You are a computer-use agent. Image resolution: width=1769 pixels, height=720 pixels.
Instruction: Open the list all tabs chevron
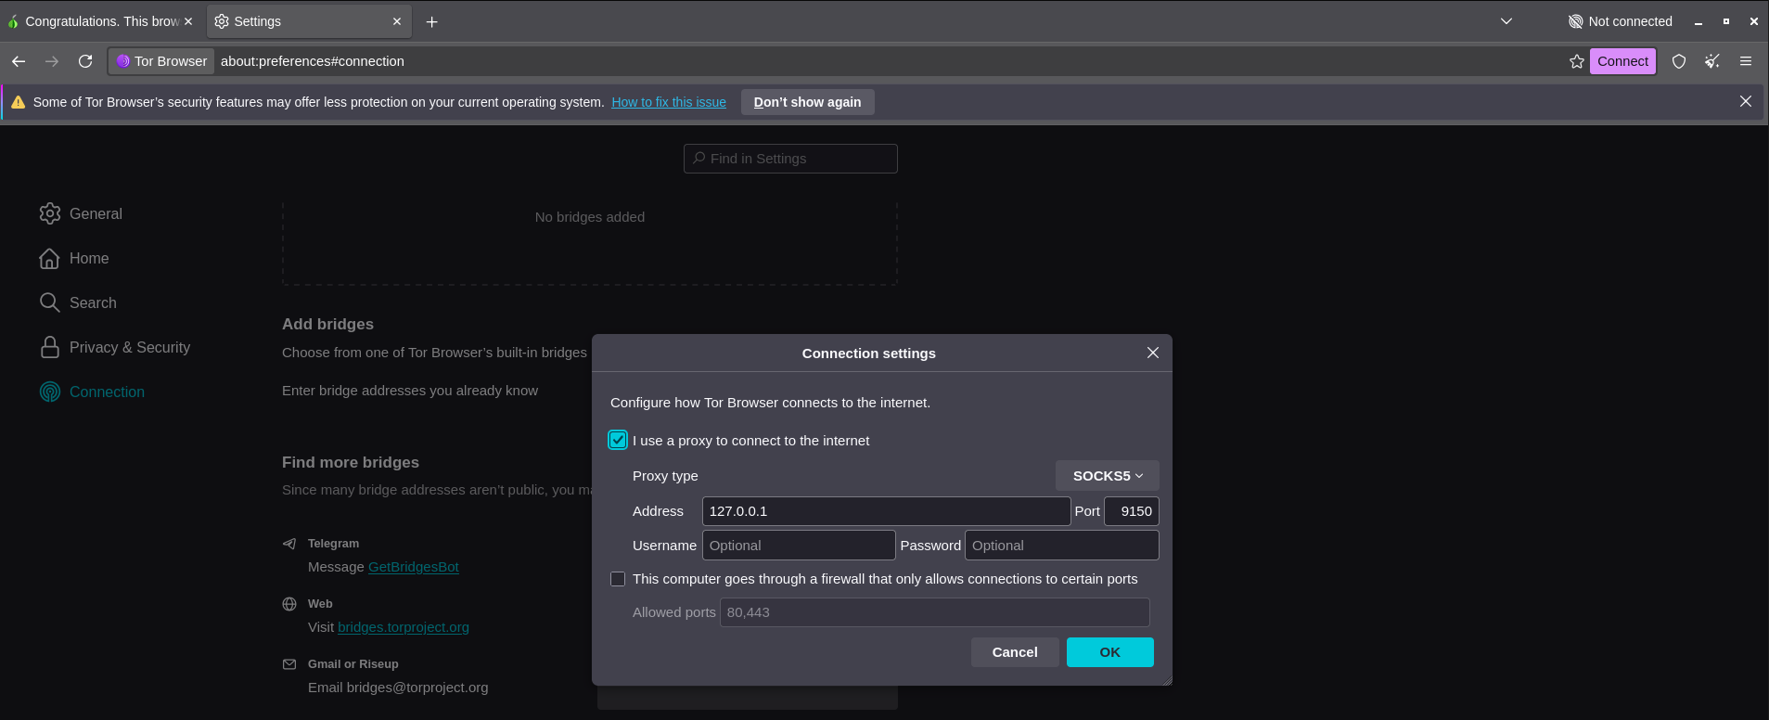pyautogui.click(x=1506, y=21)
